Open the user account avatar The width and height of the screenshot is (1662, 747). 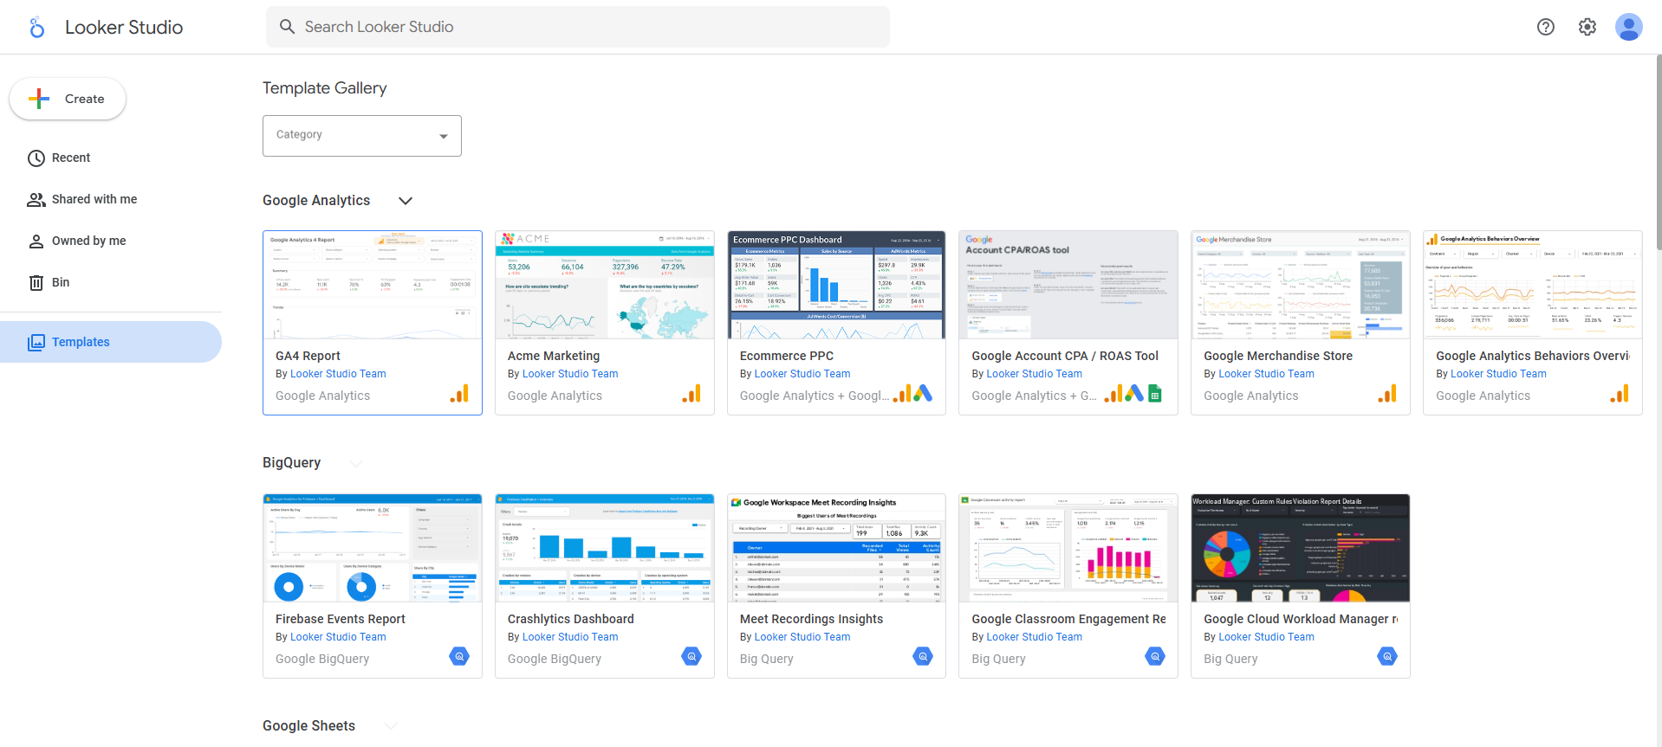click(1629, 27)
